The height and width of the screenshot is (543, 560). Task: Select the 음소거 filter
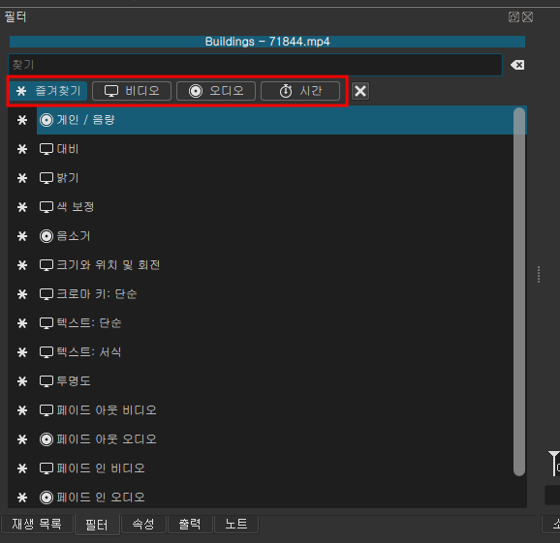281,236
